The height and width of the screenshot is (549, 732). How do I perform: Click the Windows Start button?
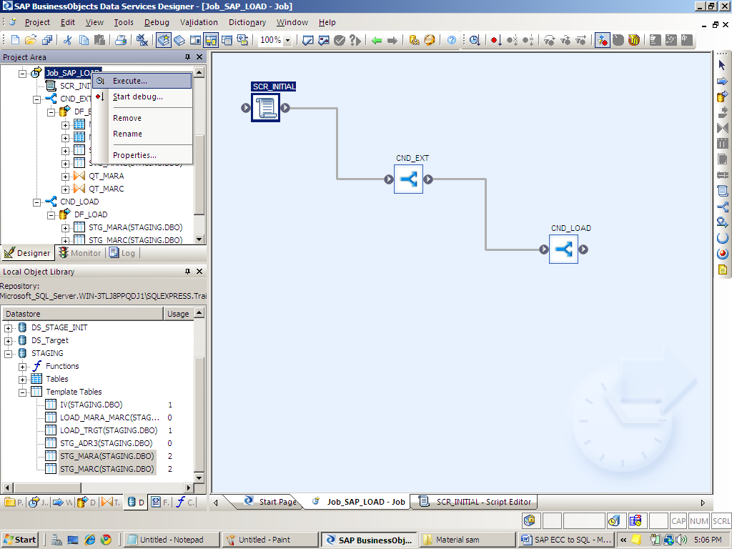(x=21, y=540)
